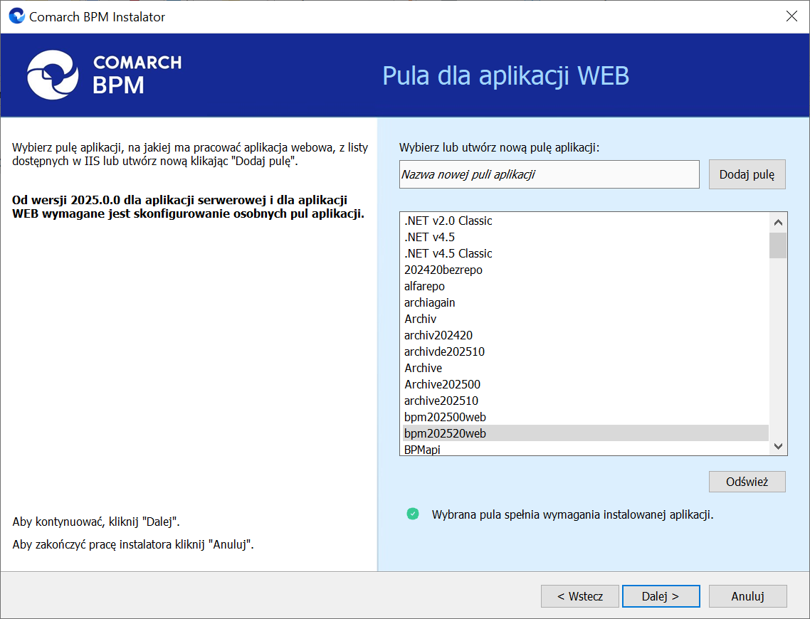The image size is (810, 619).
Task: Click the Comarch BPM Instalator window title
Action: coord(97,16)
